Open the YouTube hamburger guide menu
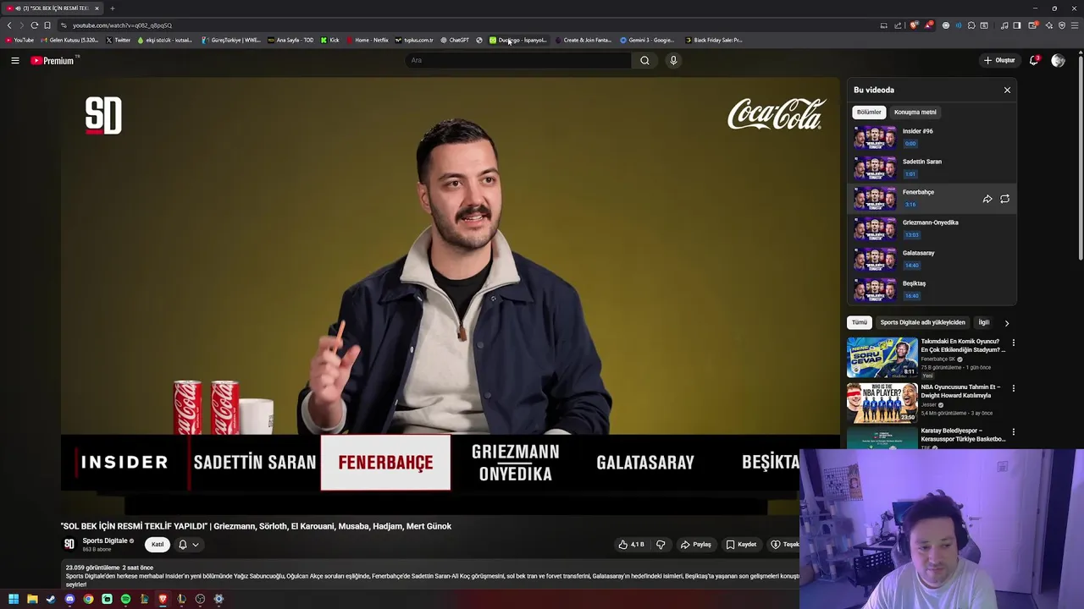The width and height of the screenshot is (1084, 609). [14, 60]
